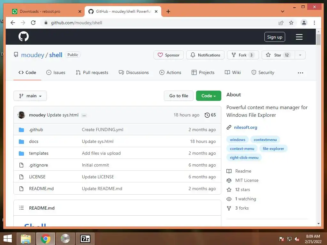Open a new browser tab

[x=168, y=11]
